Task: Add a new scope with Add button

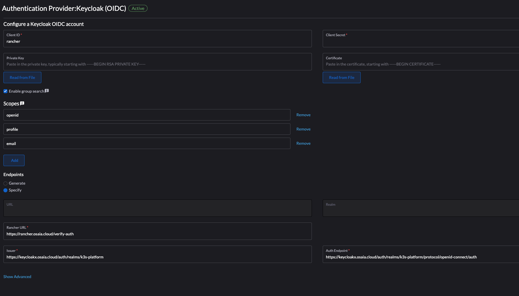Action: tap(14, 160)
